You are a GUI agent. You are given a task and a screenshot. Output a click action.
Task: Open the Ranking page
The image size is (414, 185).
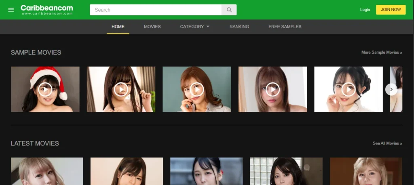click(239, 27)
